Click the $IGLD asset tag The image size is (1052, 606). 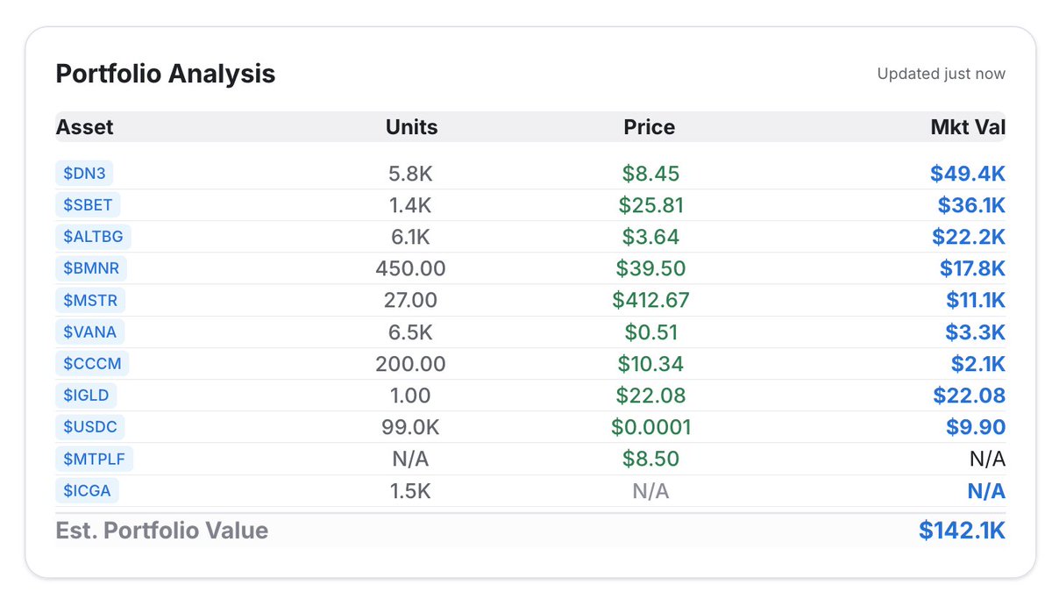pos(86,396)
